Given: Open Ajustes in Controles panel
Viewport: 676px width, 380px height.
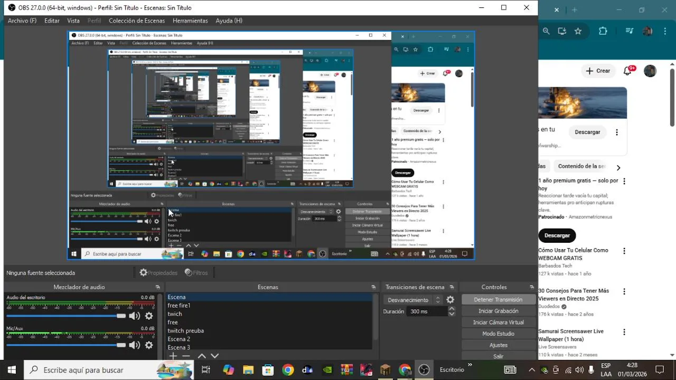Looking at the screenshot, I should tap(498, 345).
